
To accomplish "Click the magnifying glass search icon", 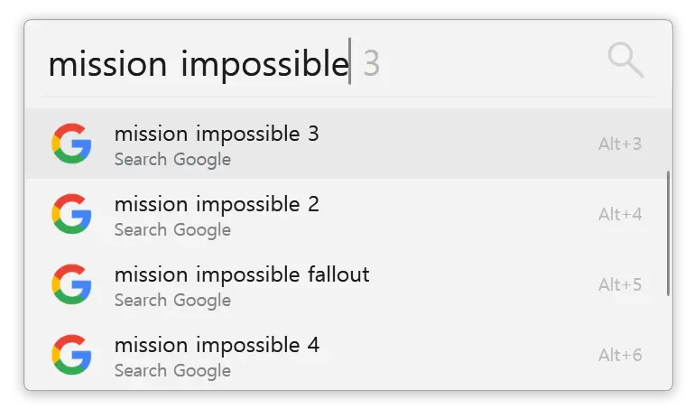I will tap(625, 60).
